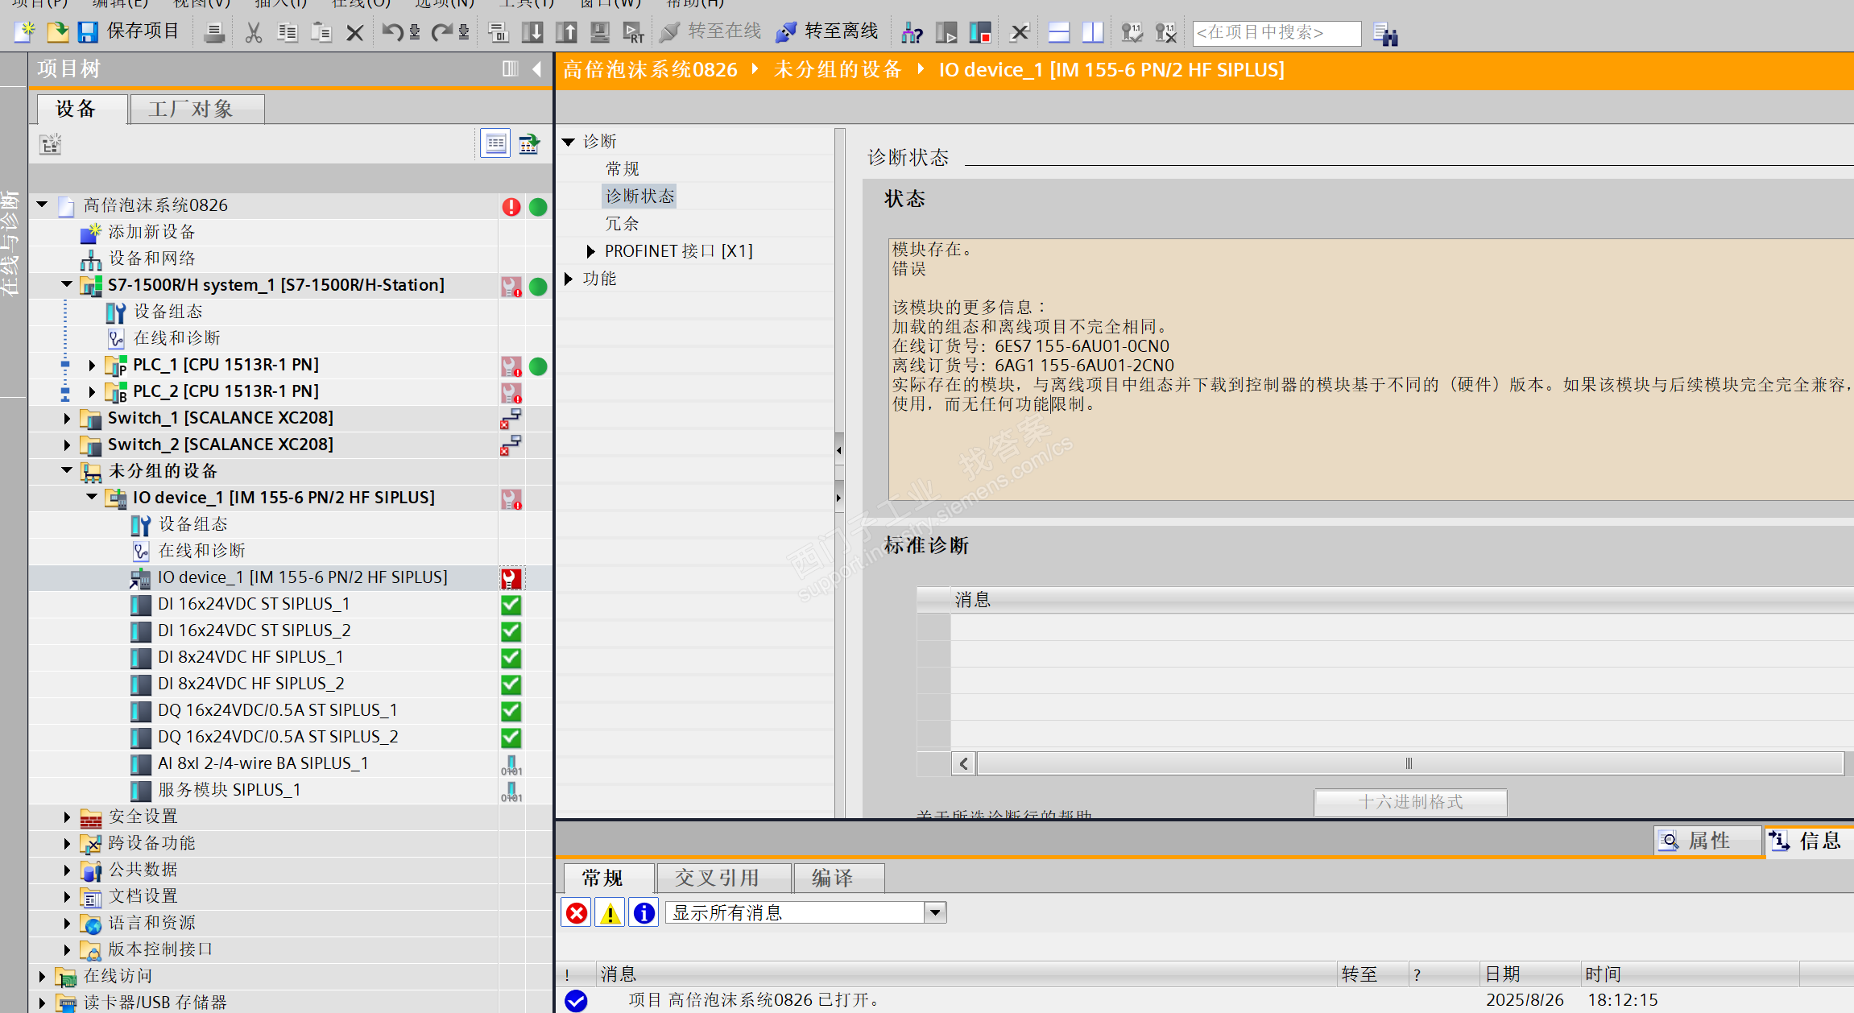Click the Stop CPU icon with red square
The width and height of the screenshot is (1854, 1013).
(x=980, y=33)
